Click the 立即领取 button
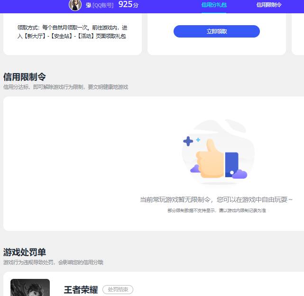This screenshot has width=304, height=296. coord(217,31)
